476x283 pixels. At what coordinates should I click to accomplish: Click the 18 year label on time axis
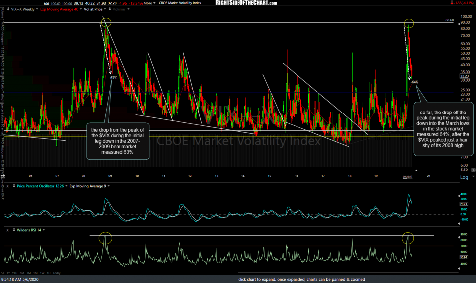tap(350, 176)
